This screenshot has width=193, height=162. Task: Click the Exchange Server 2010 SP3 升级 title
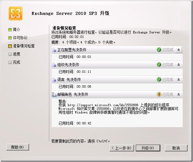(70, 13)
